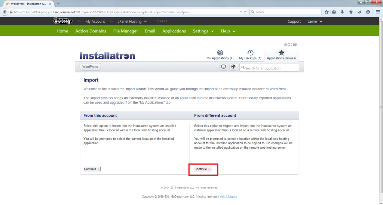The width and height of the screenshot is (383, 205).
Task: Open File Manager in the navigation bar
Action: tap(126, 31)
